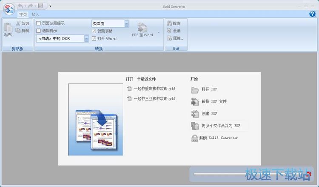Toggle the 打开 Word checkbox
The height and width of the screenshot is (187, 319).
pos(94,38)
